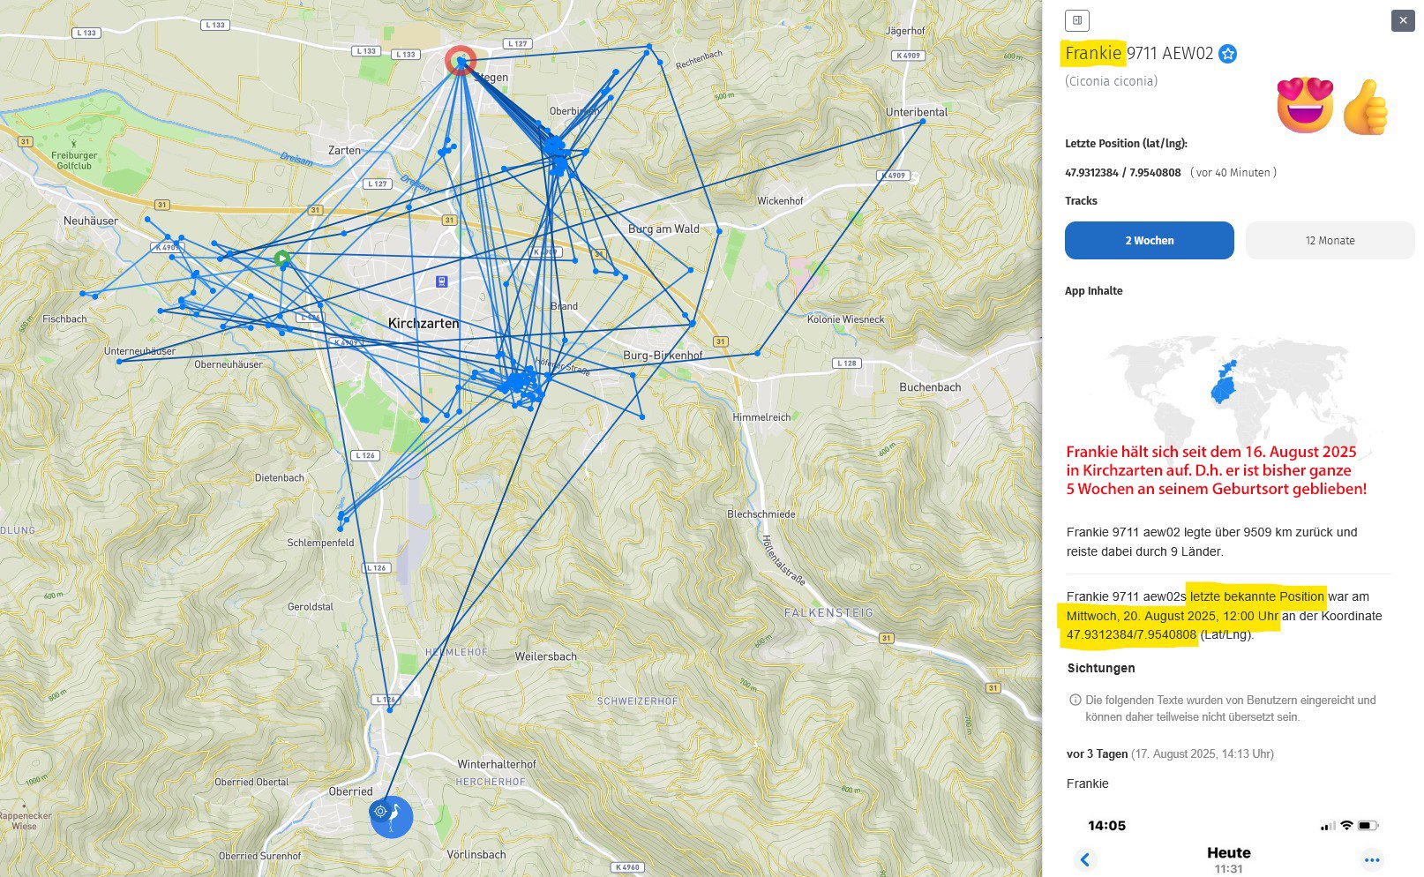Click the Kirchzarten town label on map
The image size is (1424, 877).
[x=423, y=324]
